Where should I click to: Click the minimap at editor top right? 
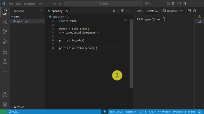coord(125,20)
